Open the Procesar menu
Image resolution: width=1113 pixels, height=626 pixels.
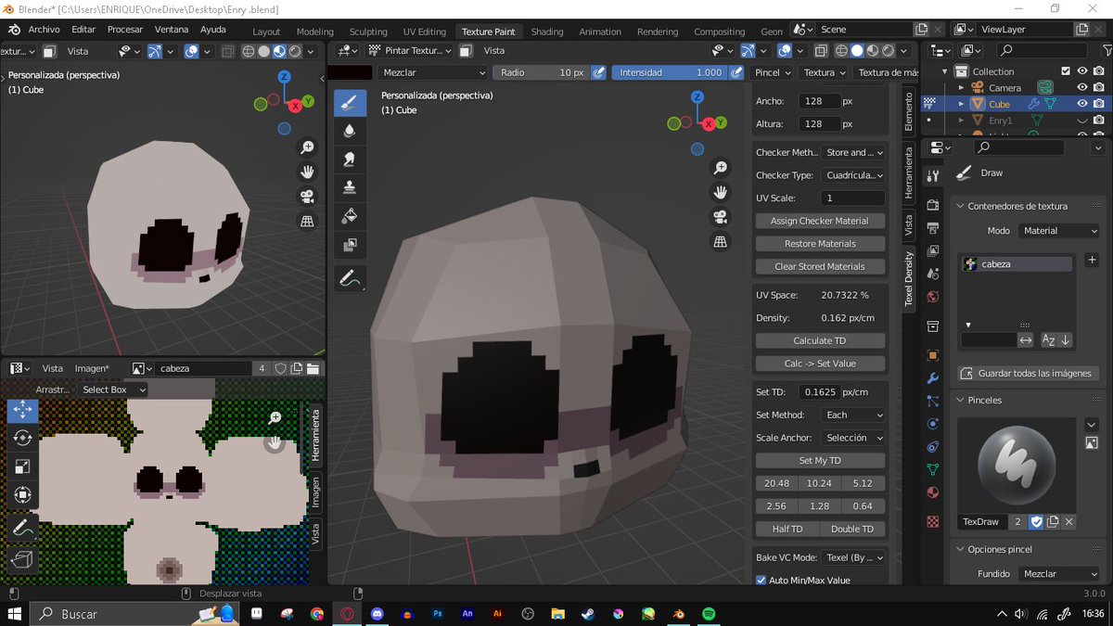click(x=125, y=30)
